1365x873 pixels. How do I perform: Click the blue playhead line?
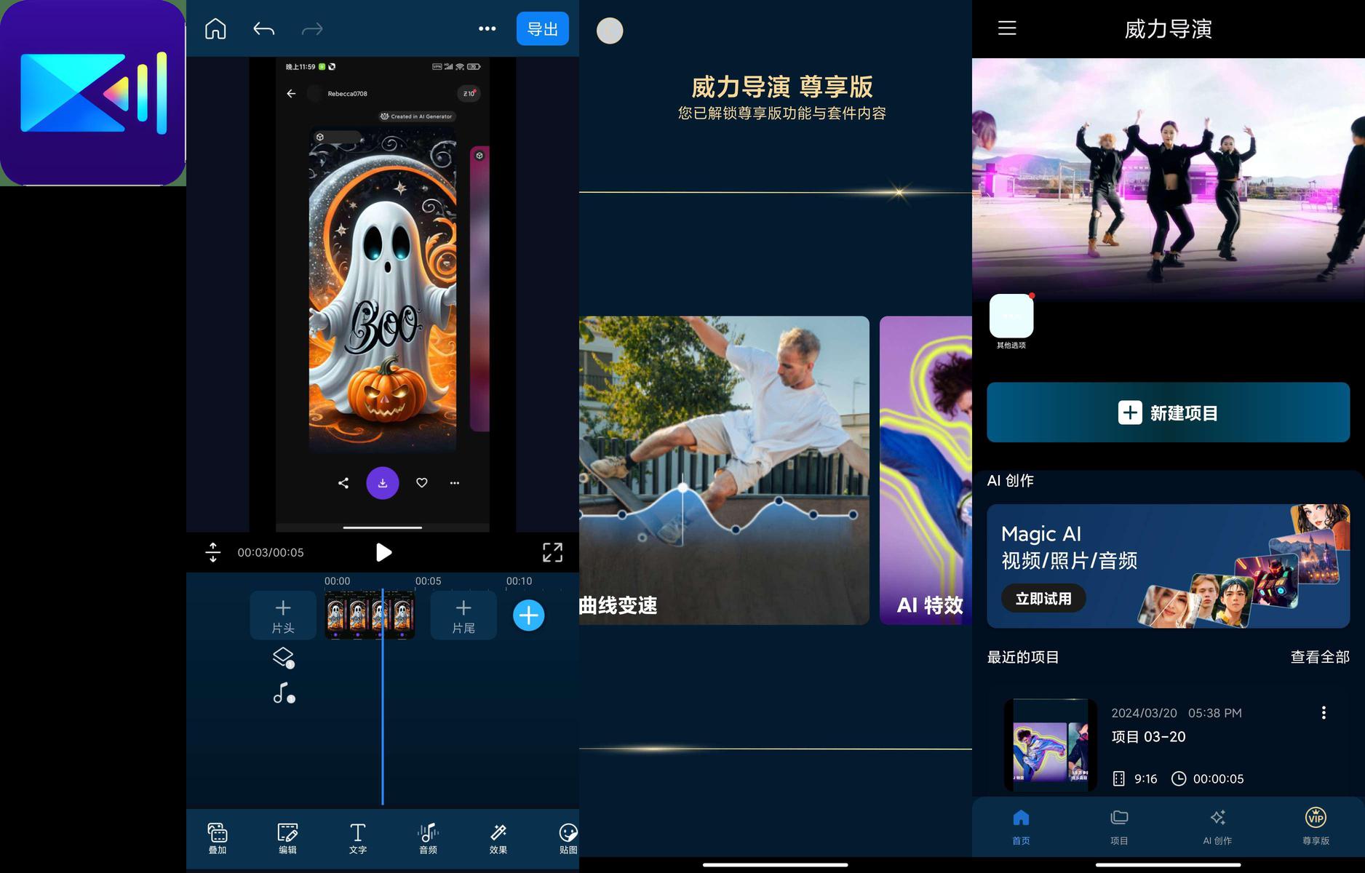[x=383, y=698]
